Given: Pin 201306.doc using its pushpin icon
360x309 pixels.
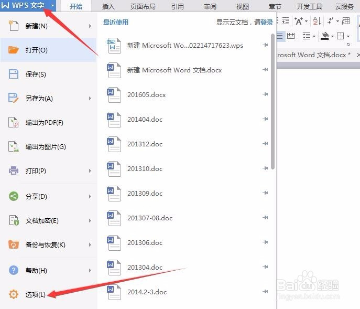Looking at the screenshot, I should pos(265,242).
